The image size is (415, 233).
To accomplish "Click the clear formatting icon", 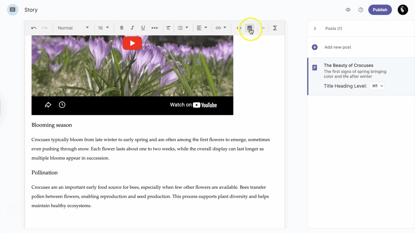I will 168,28.
